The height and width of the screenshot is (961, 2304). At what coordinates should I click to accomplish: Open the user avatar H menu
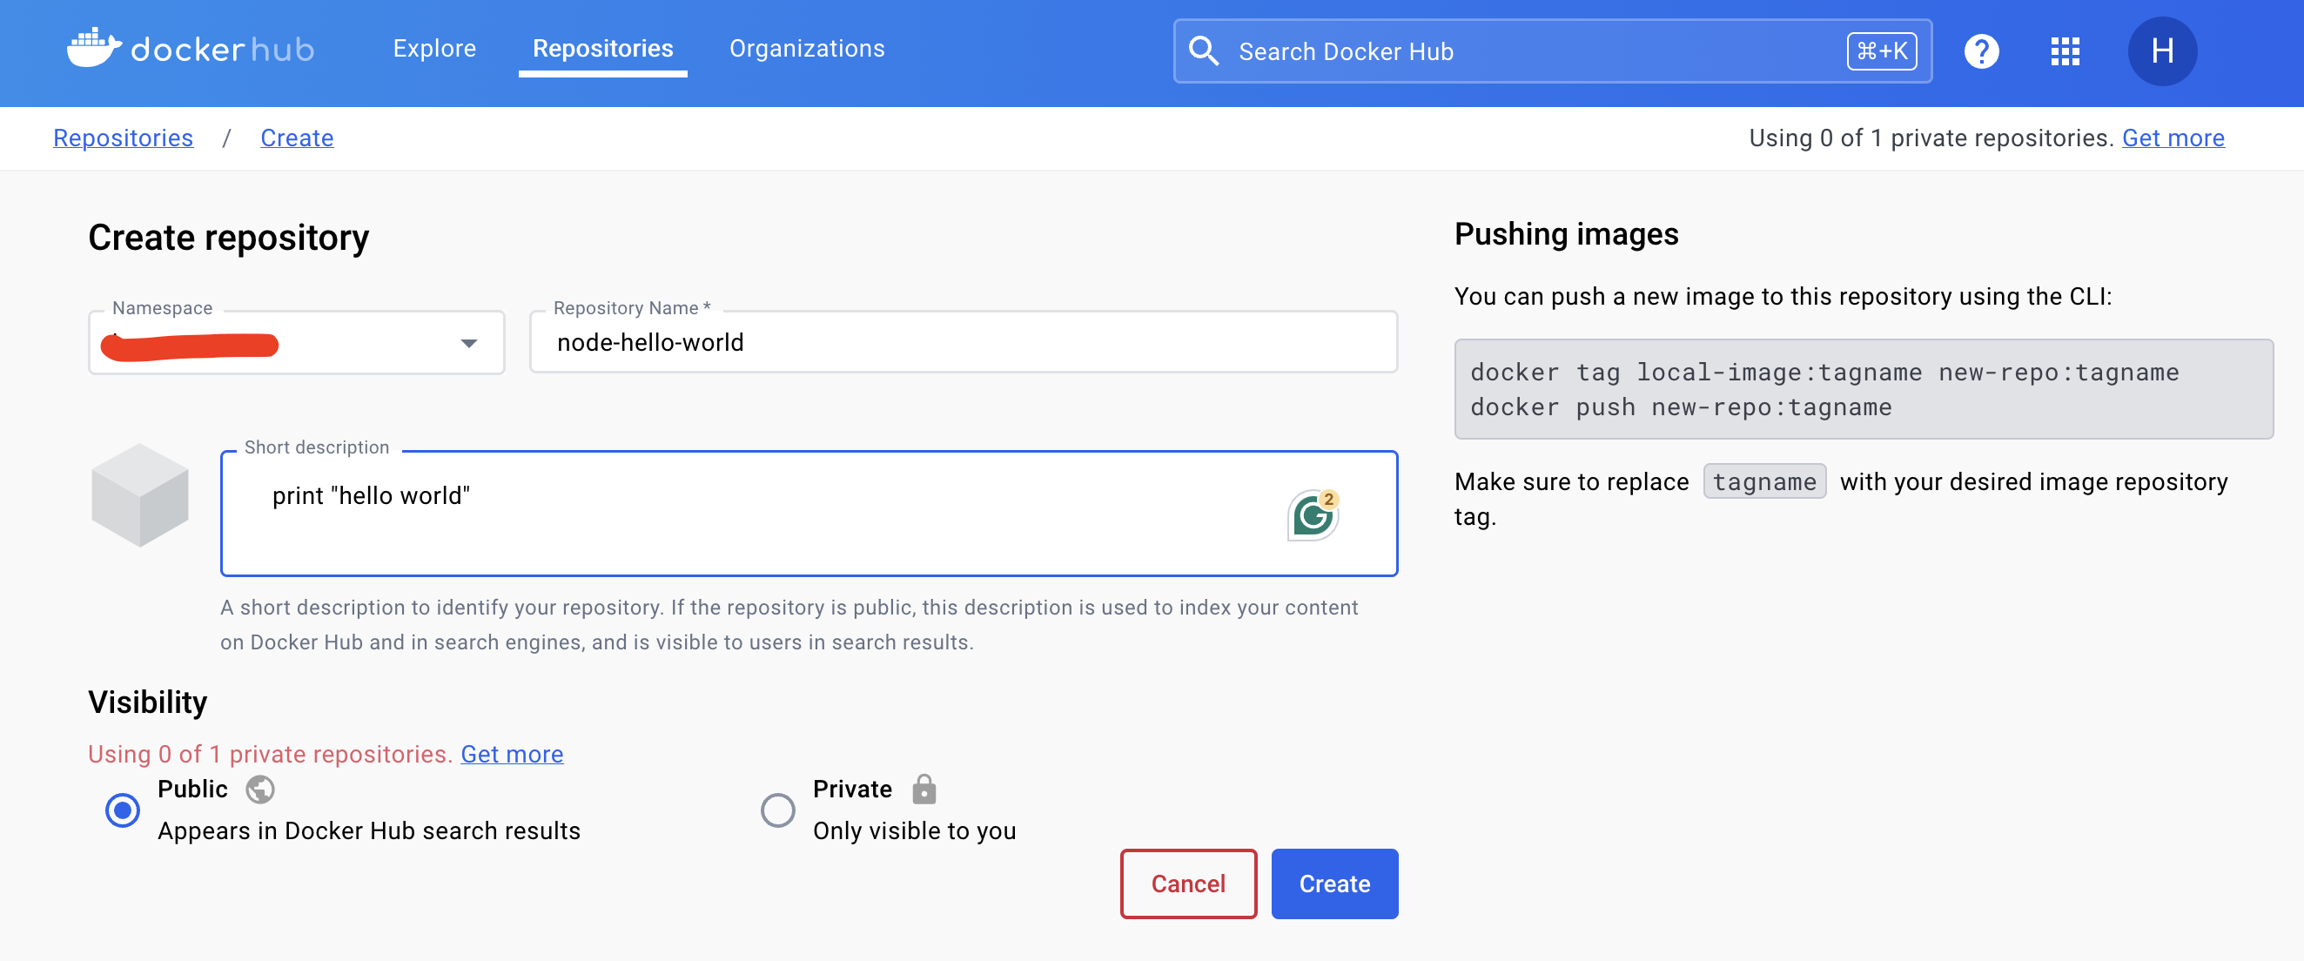tap(2161, 51)
